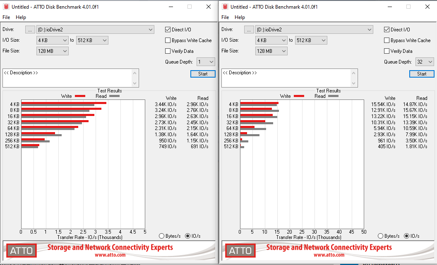
Task: Click the browse (...) drive button in the left window
Action: click(30, 29)
